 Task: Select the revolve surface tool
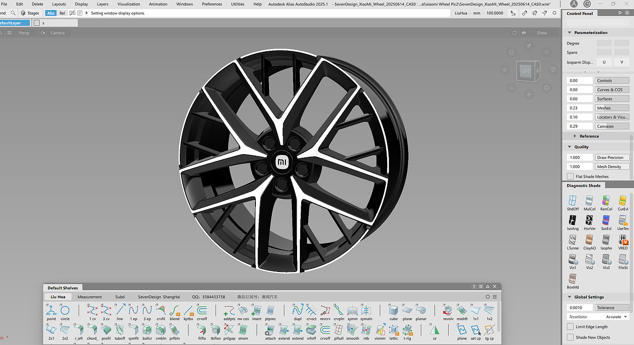click(x=448, y=311)
